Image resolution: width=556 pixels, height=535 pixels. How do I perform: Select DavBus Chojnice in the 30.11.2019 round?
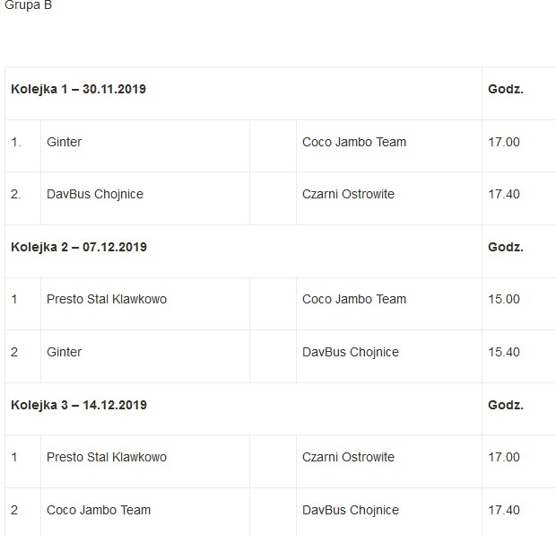coord(95,194)
